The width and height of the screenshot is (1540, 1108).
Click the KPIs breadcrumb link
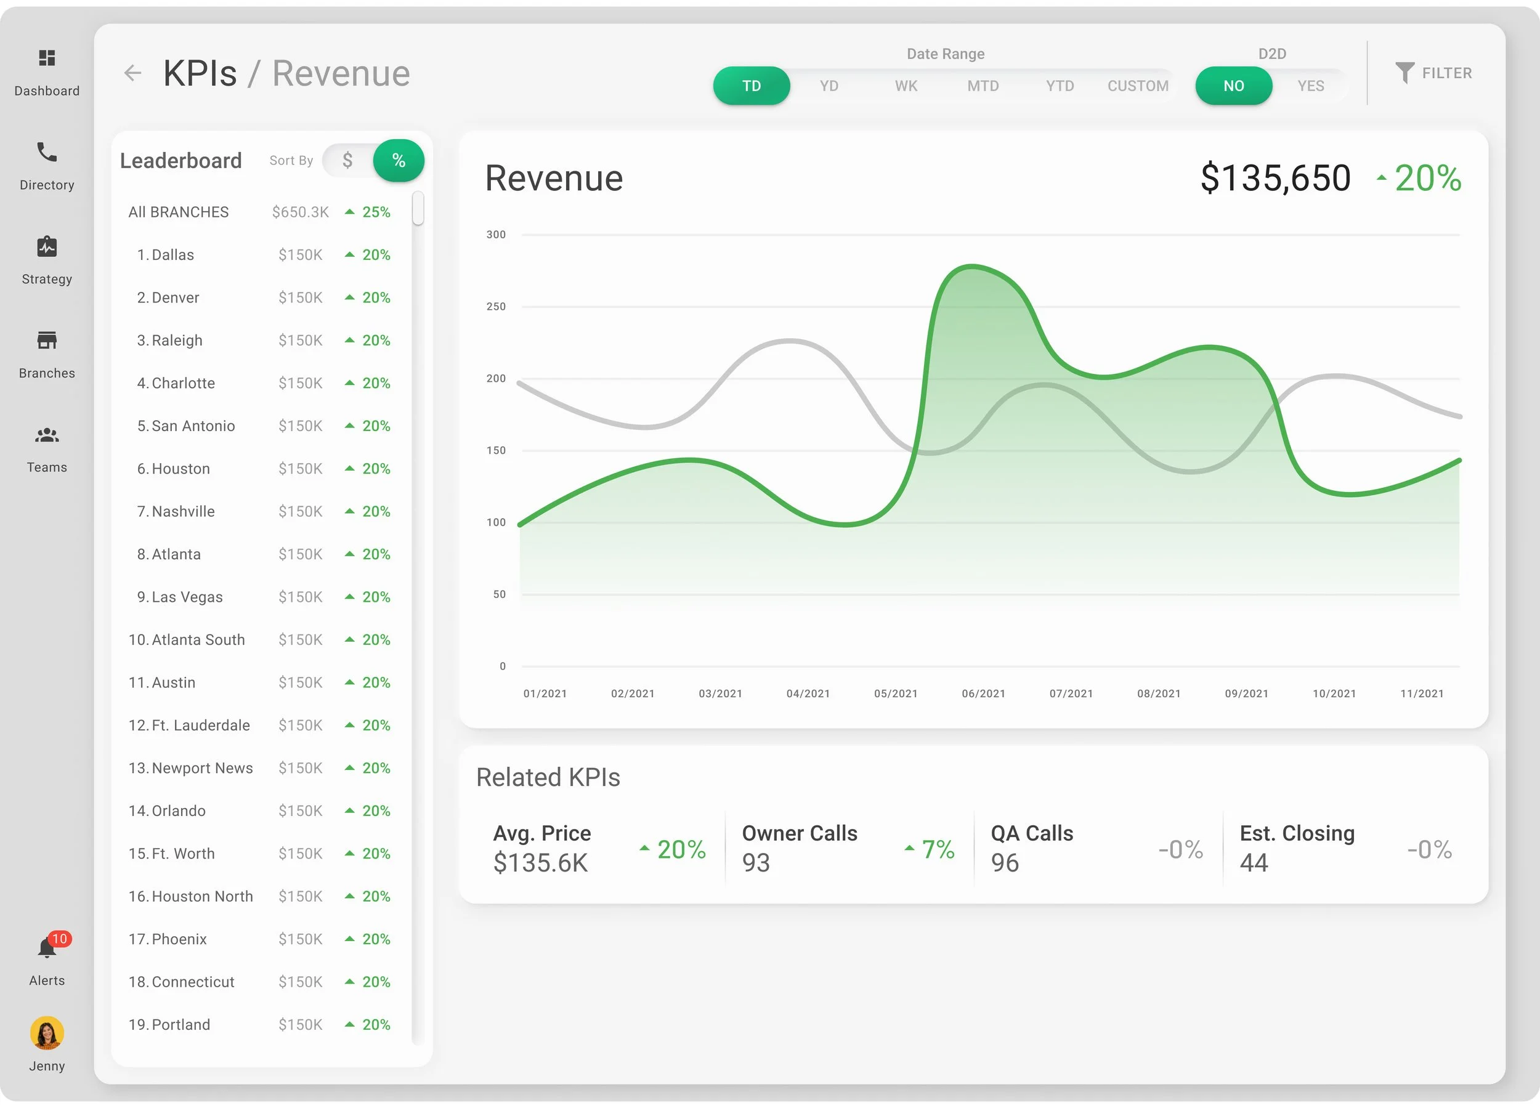click(x=200, y=73)
